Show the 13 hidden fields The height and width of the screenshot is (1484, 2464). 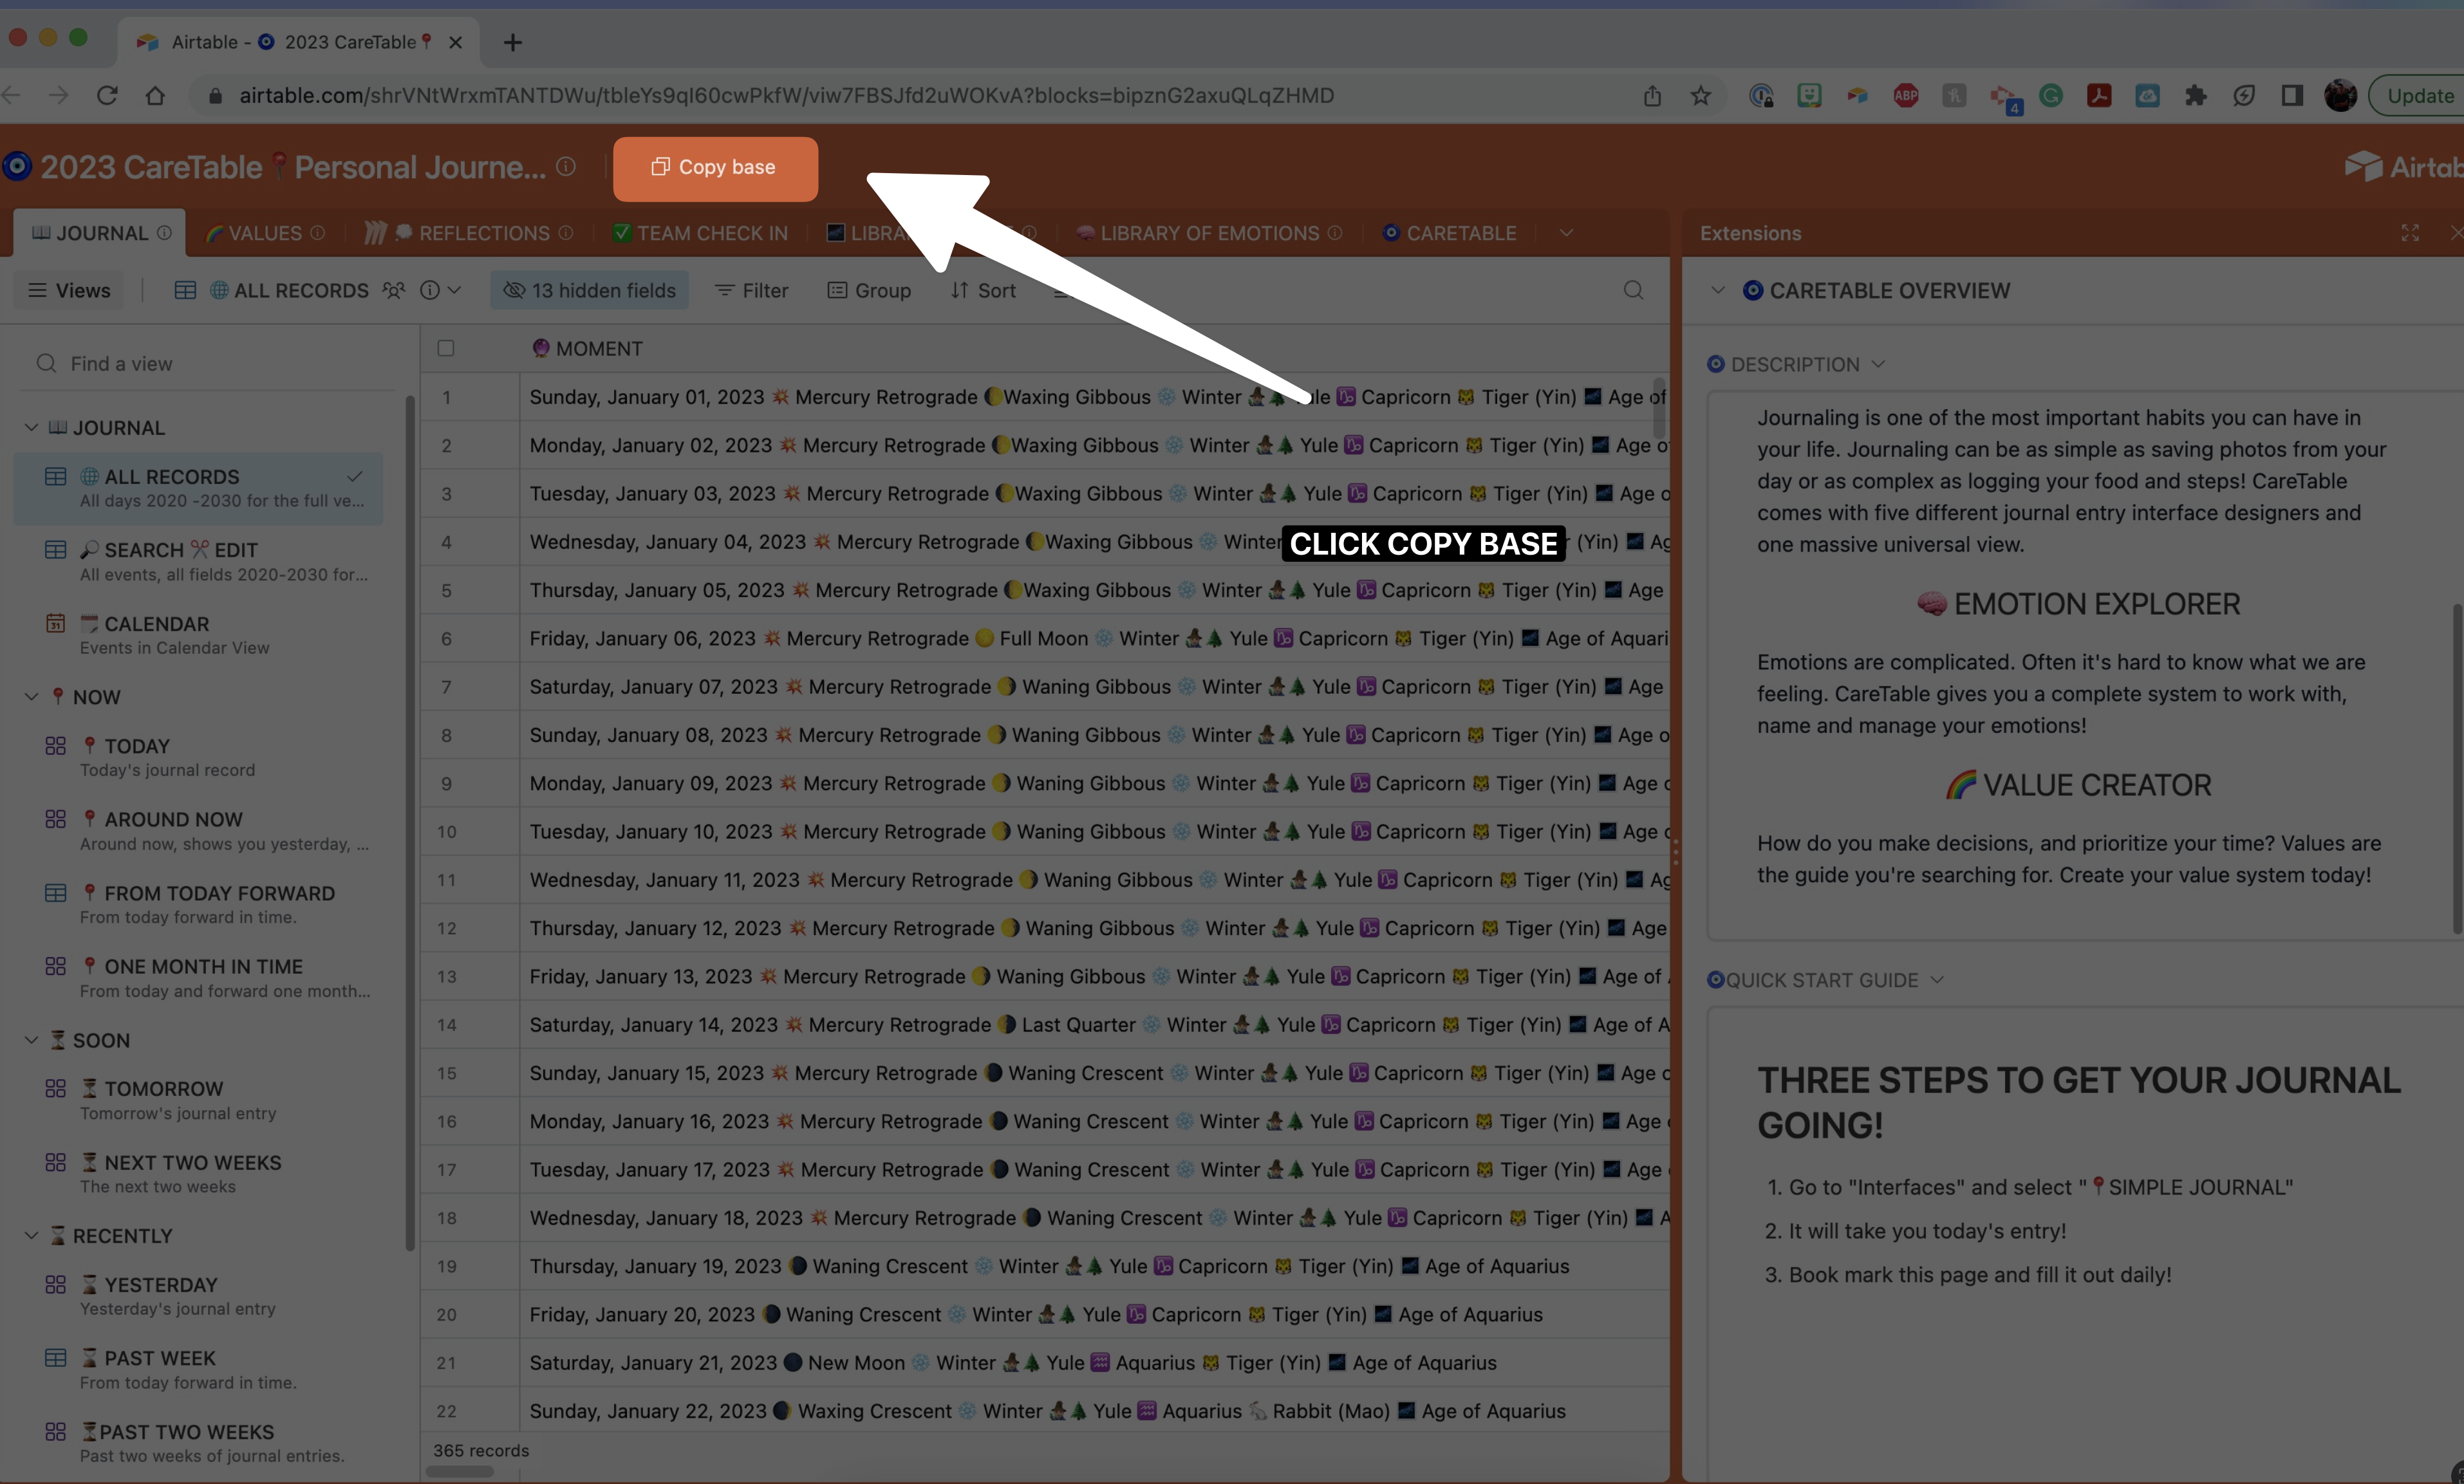pos(589,290)
